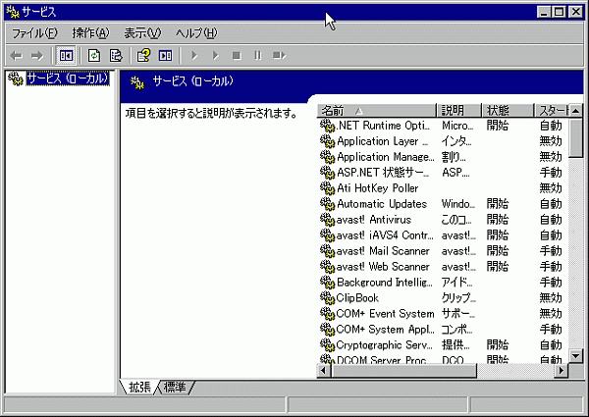This screenshot has width=589, height=417.
Task: Click the horizontal scroll right arrow
Action: point(562,371)
